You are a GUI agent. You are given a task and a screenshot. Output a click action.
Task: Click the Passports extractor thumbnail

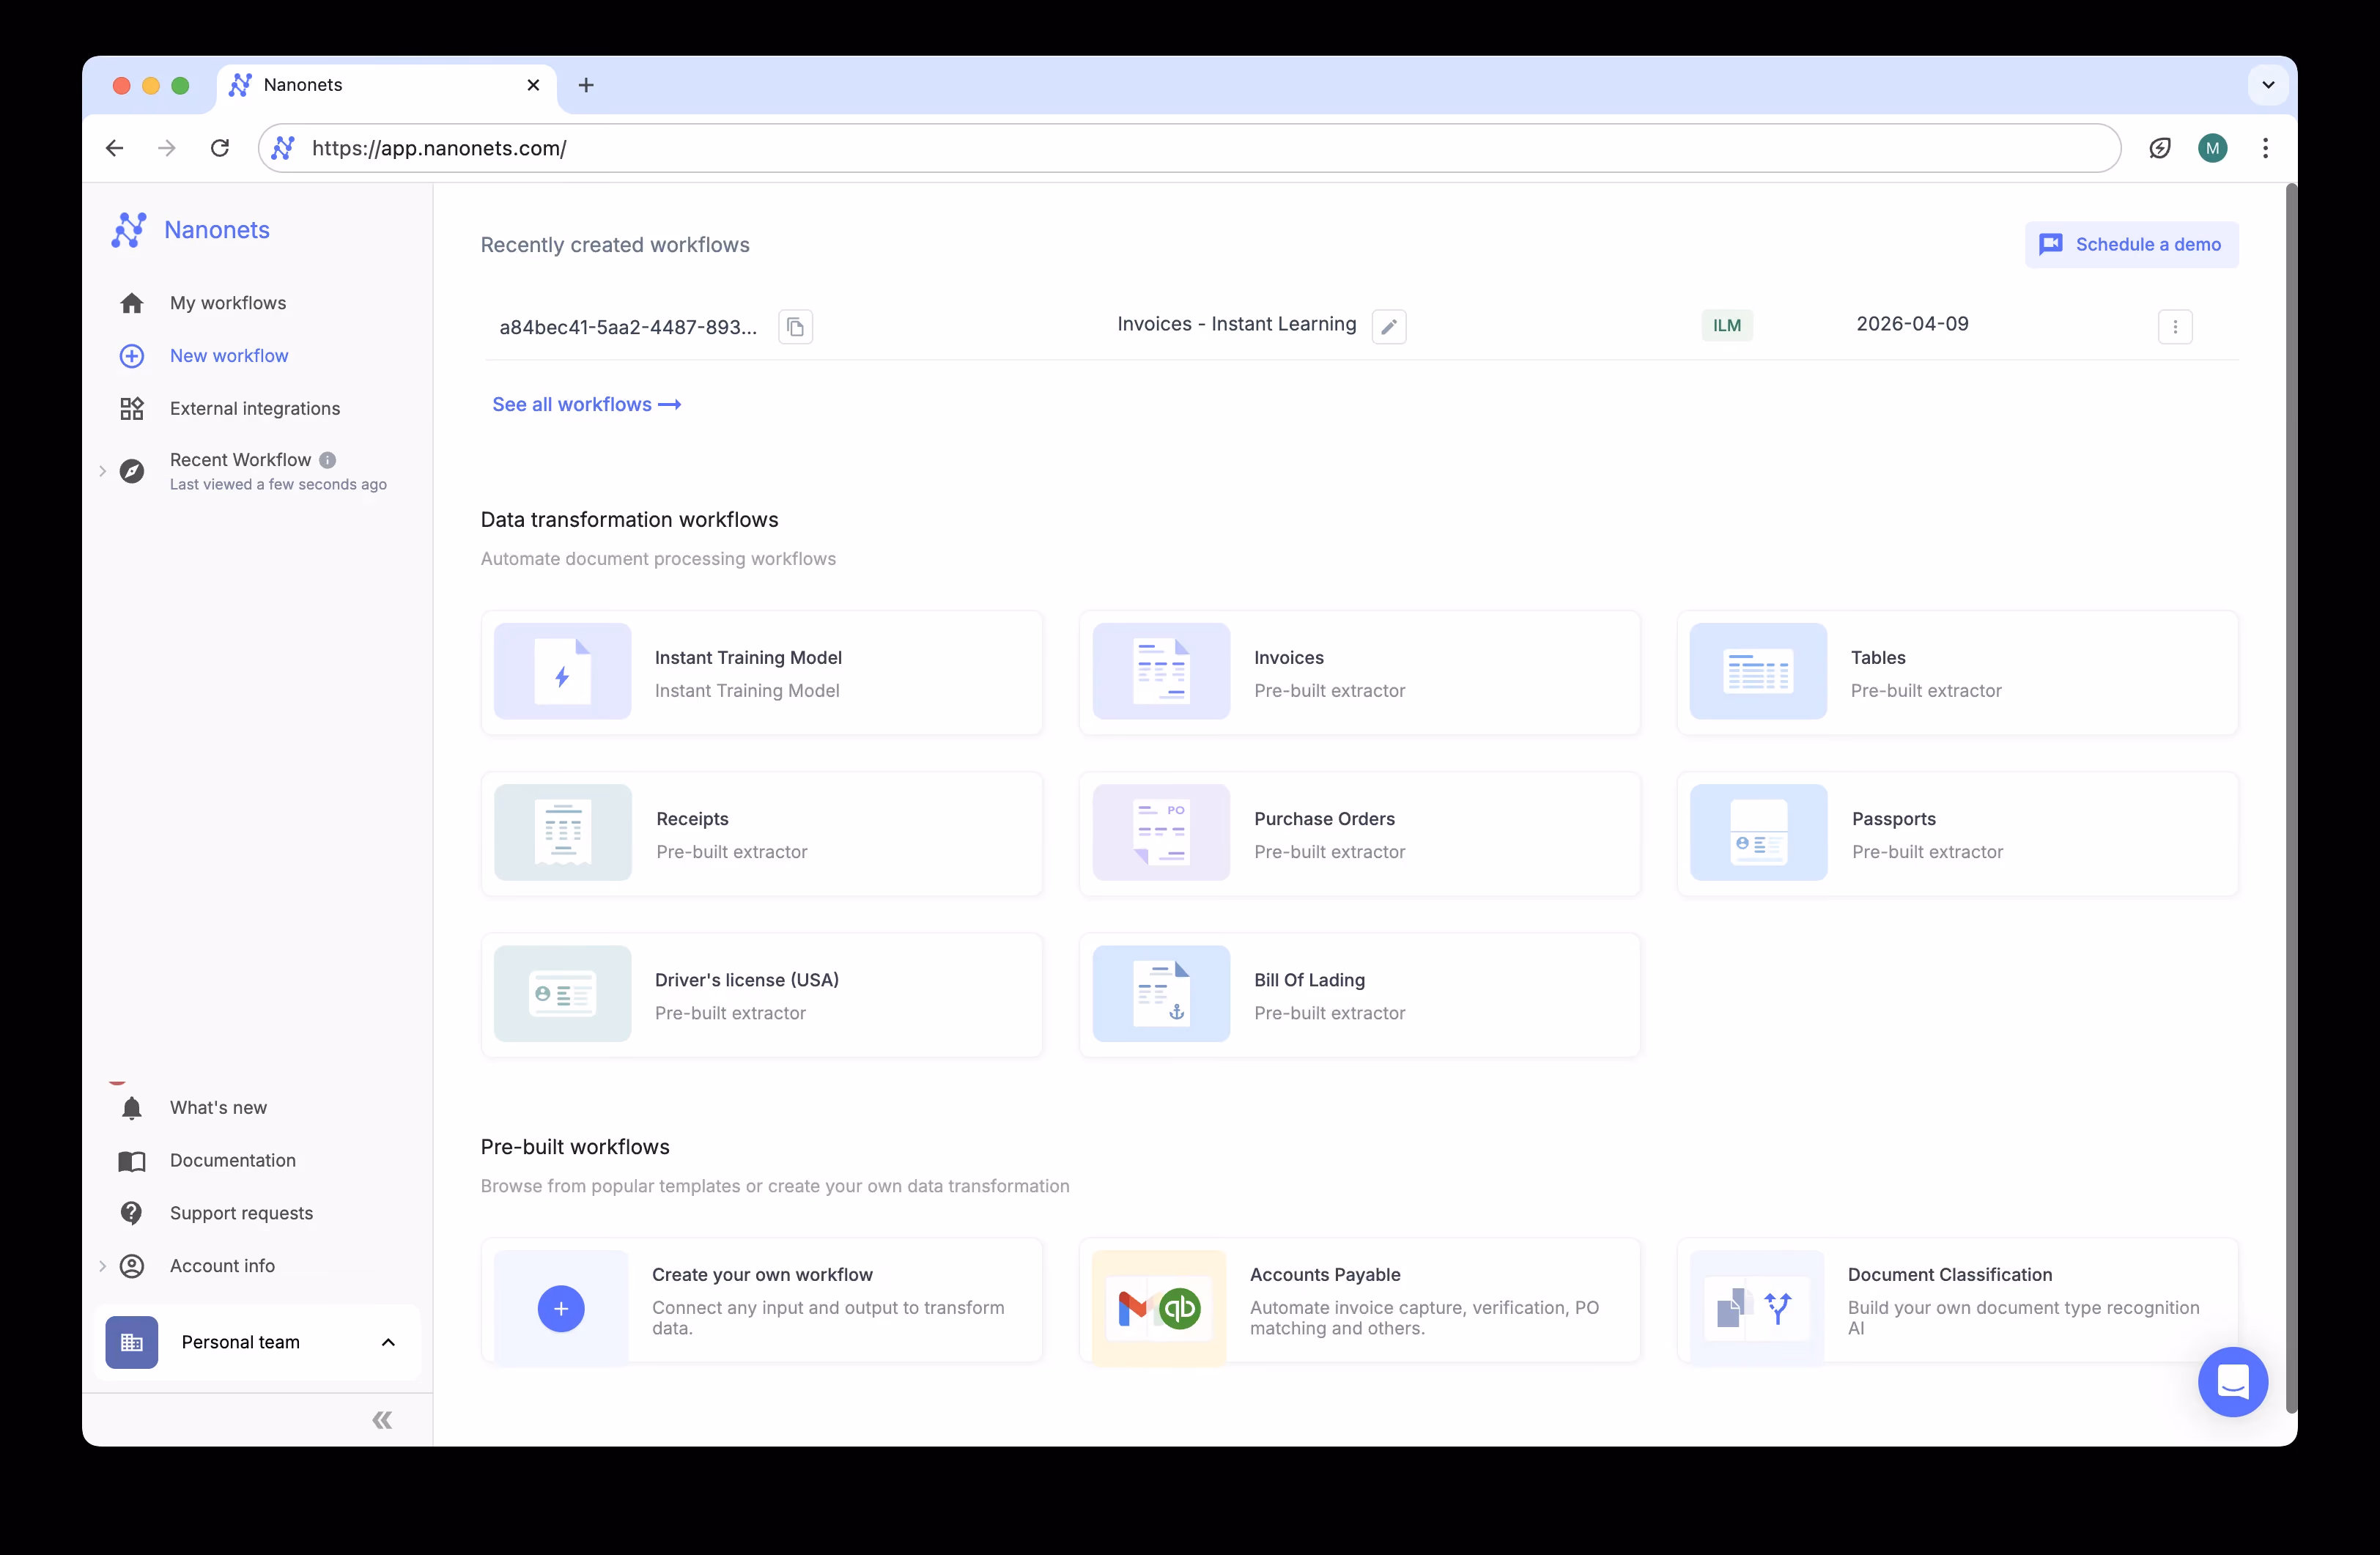[1758, 832]
